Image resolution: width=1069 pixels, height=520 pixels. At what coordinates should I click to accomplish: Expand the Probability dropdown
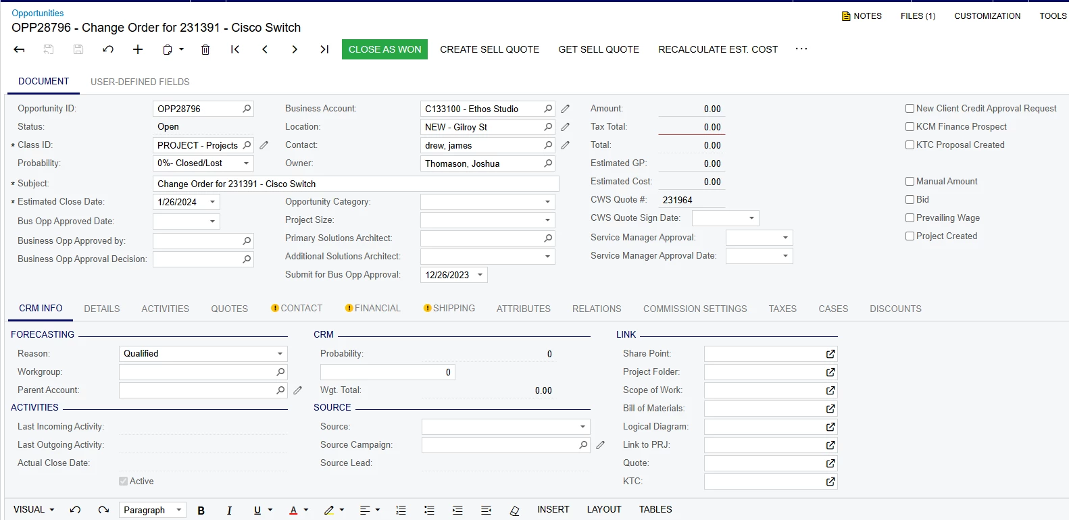click(x=246, y=163)
